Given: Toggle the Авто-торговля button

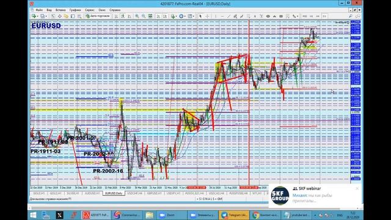Looking at the screenshot, I should point(98,16).
